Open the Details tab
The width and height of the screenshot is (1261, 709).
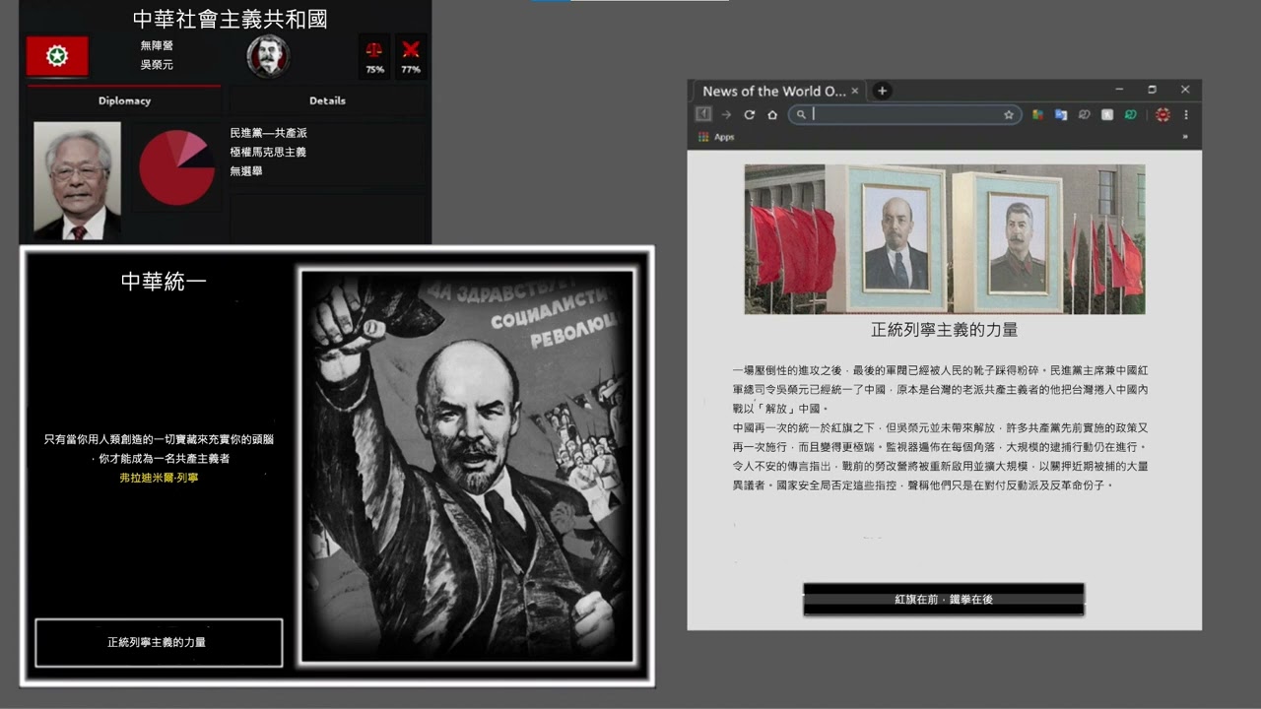327,100
